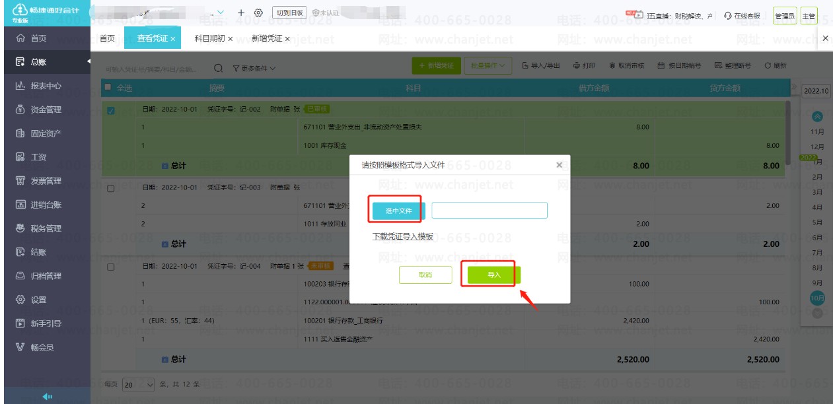Collapse the left sidebar with the bottom arrow
833x404 pixels.
(x=47, y=396)
